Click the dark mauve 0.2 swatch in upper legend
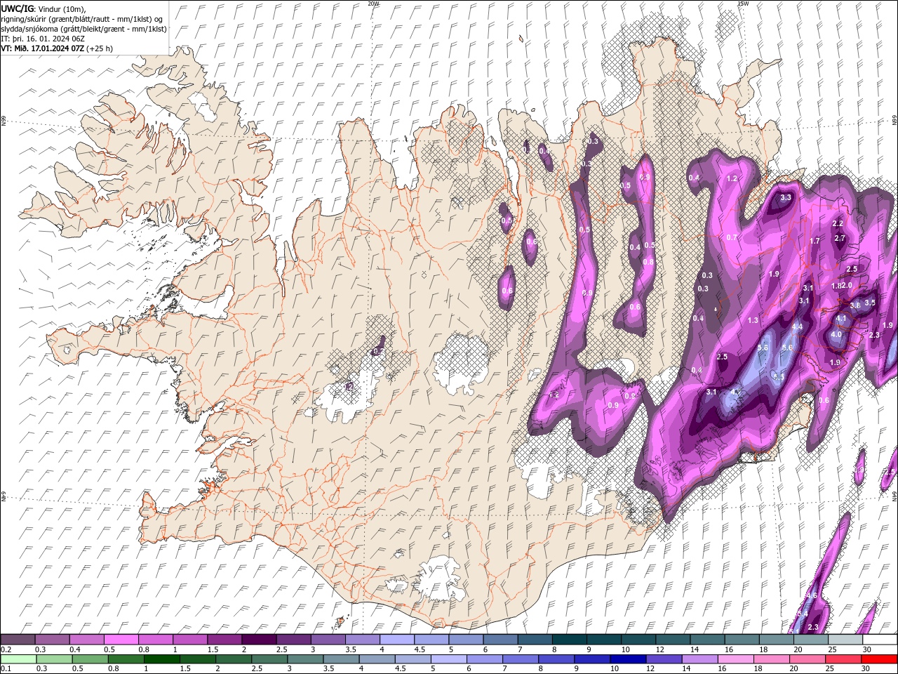Image resolution: width=898 pixels, height=674 pixels. click(x=18, y=640)
